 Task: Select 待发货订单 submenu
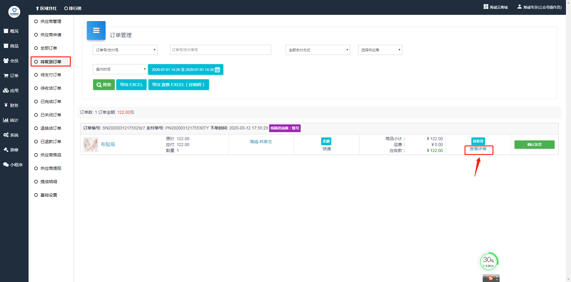click(x=51, y=61)
